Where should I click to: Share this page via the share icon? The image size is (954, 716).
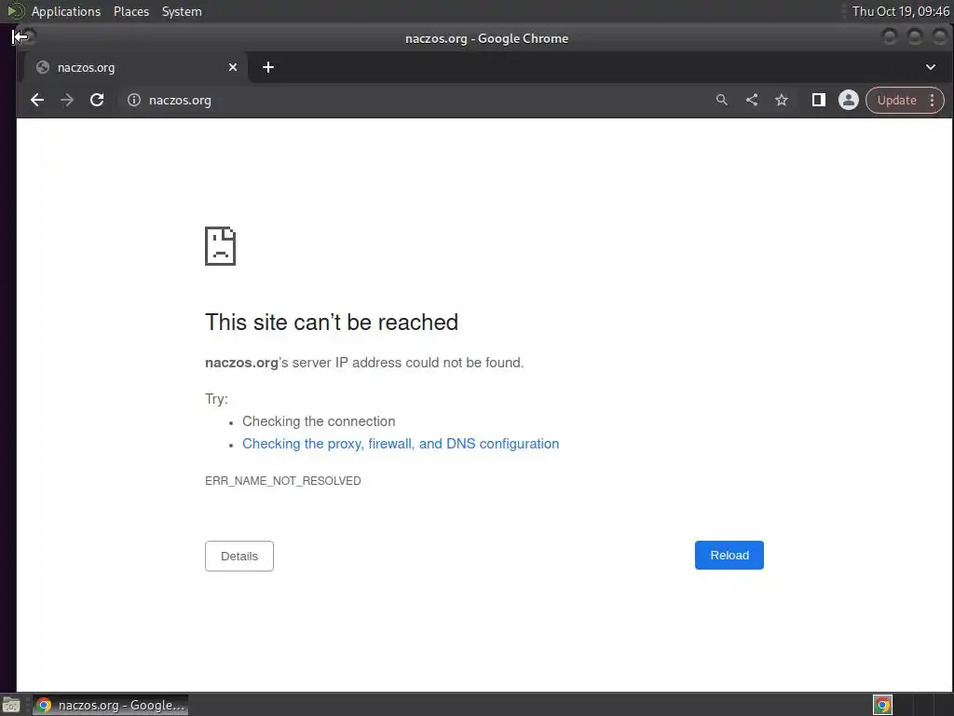pyautogui.click(x=752, y=101)
